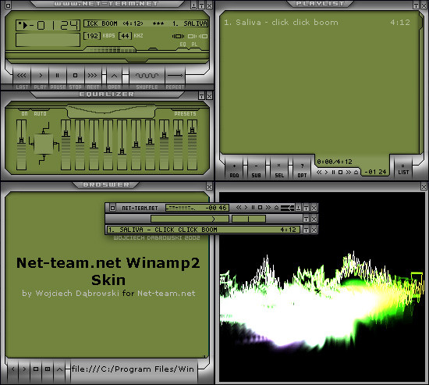
Task: Click the balance bar in windowshade equalizer
Action: pos(249,219)
